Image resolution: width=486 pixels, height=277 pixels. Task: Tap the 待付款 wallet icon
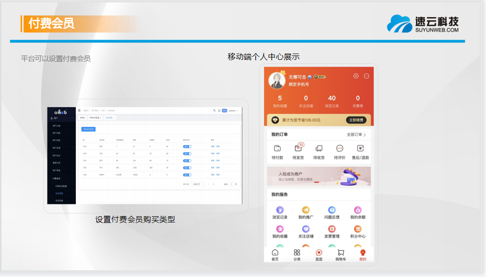click(277, 148)
